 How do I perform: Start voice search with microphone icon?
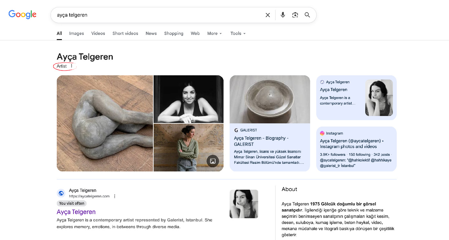tap(283, 15)
